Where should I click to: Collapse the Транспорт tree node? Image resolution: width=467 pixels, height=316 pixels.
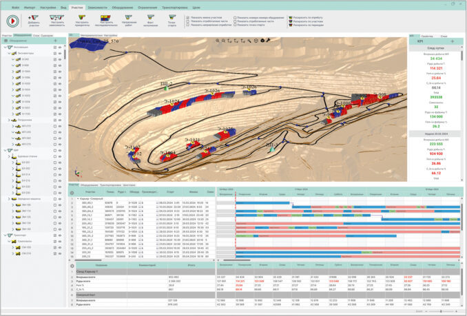tap(5, 235)
